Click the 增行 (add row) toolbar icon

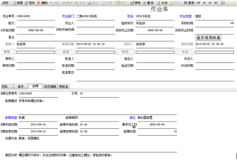click(51, 3)
